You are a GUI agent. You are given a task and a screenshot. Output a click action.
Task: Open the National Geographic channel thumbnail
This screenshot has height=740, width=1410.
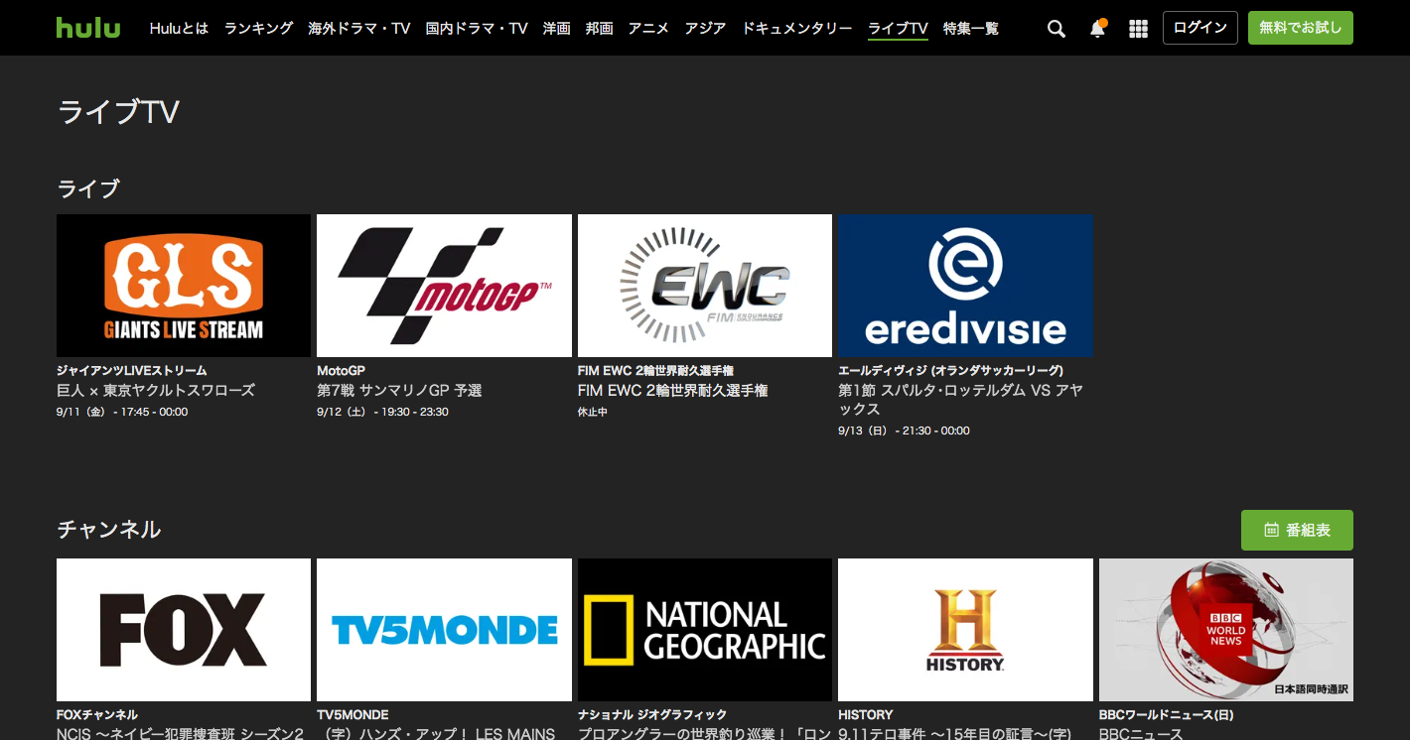[705, 630]
